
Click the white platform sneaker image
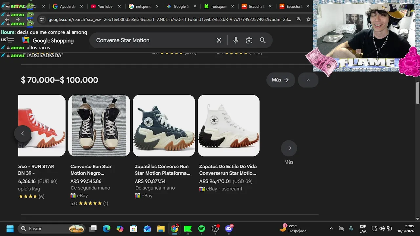tap(228, 126)
